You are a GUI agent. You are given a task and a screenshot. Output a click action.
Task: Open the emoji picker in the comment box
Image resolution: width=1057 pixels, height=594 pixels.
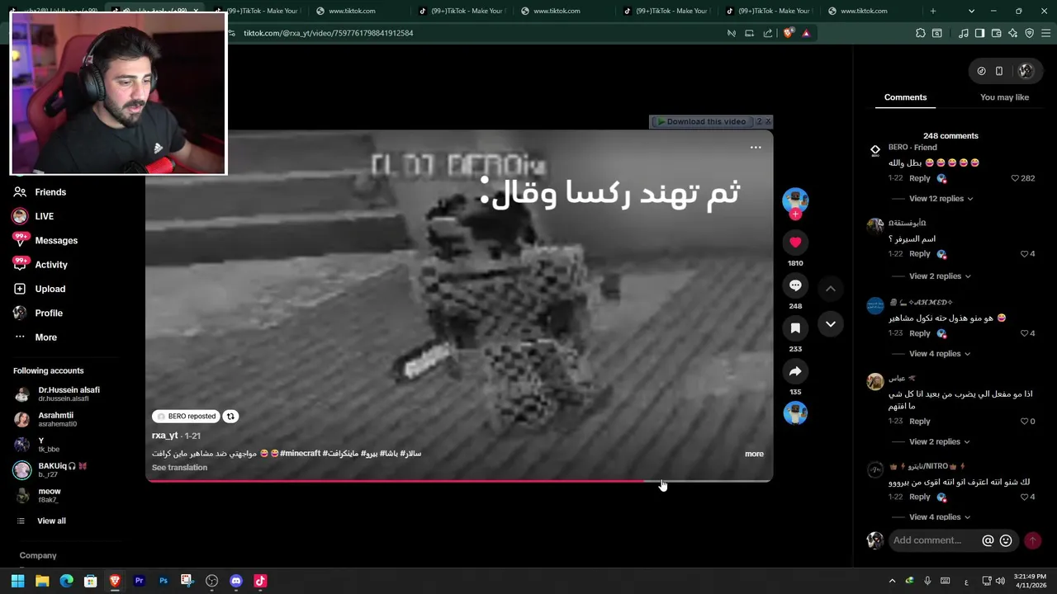(x=1006, y=540)
